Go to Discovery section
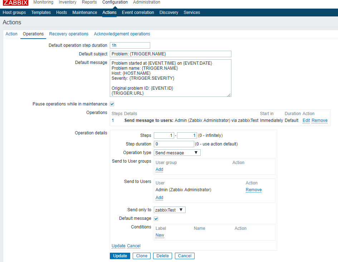This screenshot has width=338, height=262. 169,13
